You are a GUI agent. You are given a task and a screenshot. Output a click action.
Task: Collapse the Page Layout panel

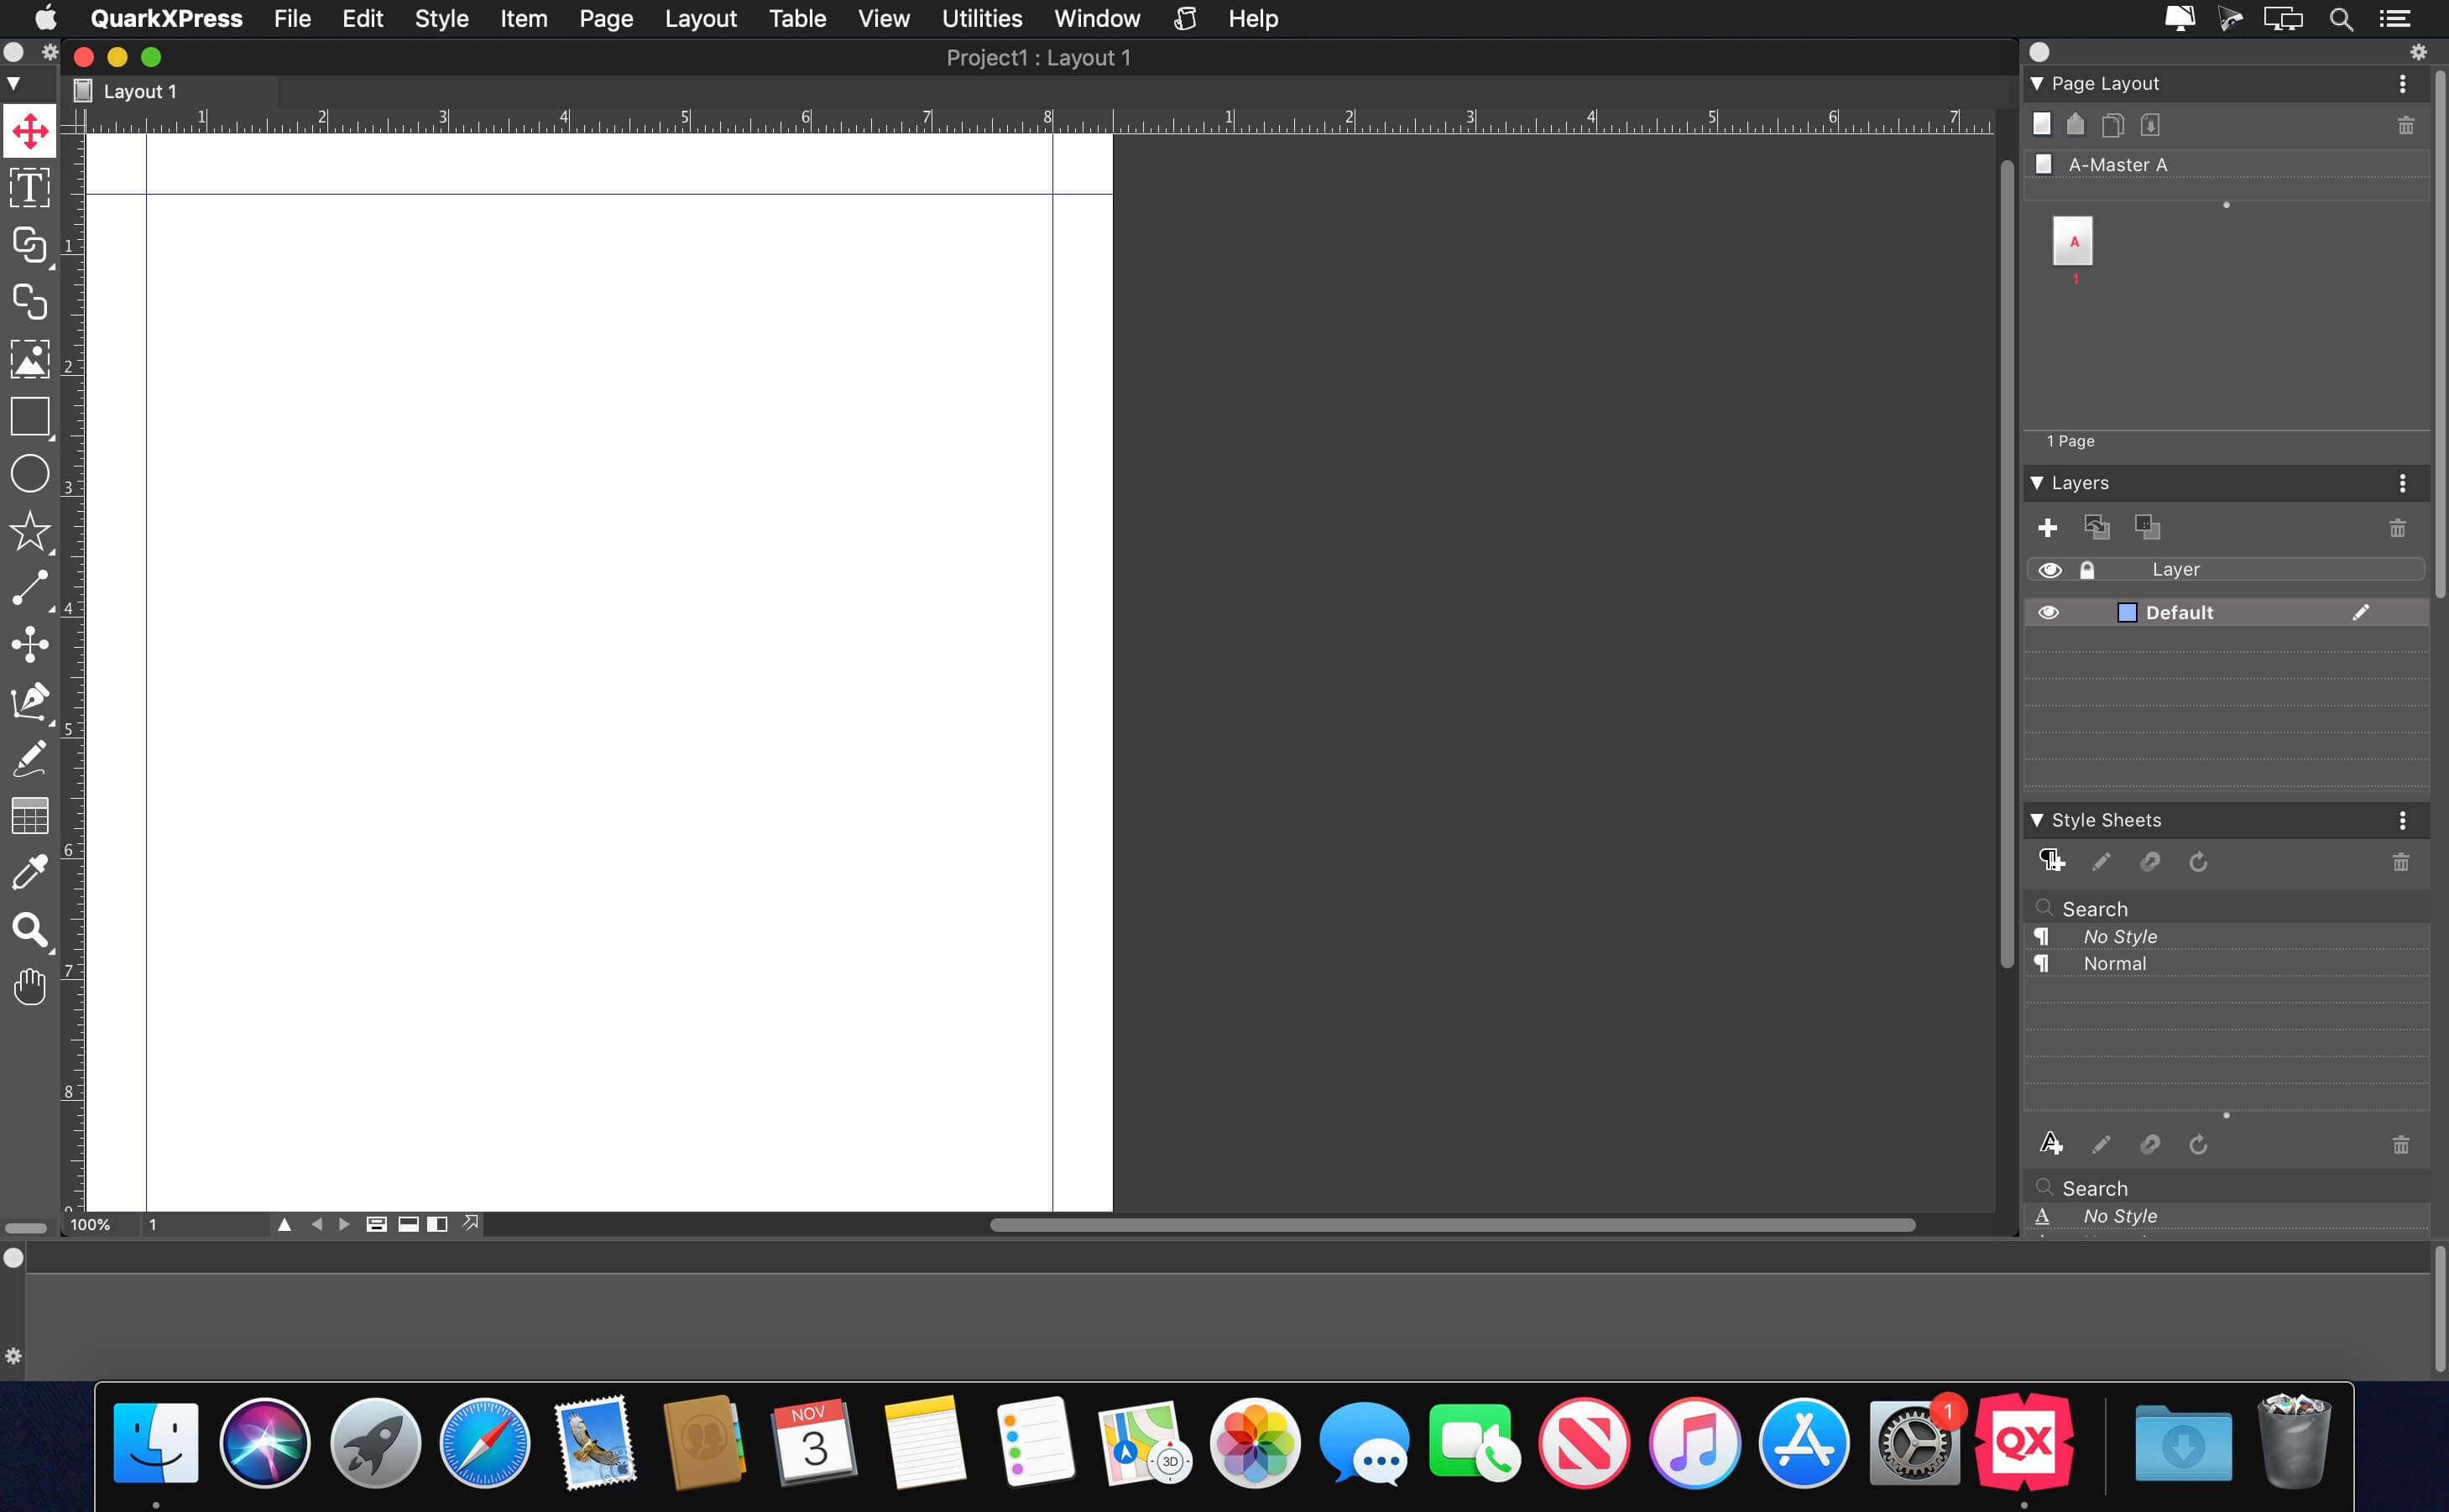tap(2037, 83)
